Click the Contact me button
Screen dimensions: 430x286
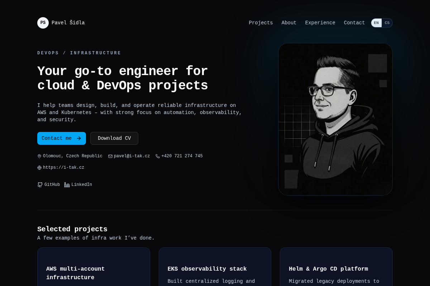(x=62, y=138)
